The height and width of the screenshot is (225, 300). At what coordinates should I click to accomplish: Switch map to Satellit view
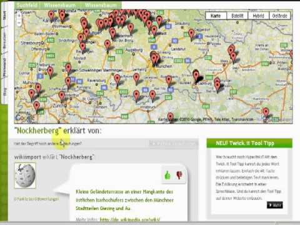point(237,16)
